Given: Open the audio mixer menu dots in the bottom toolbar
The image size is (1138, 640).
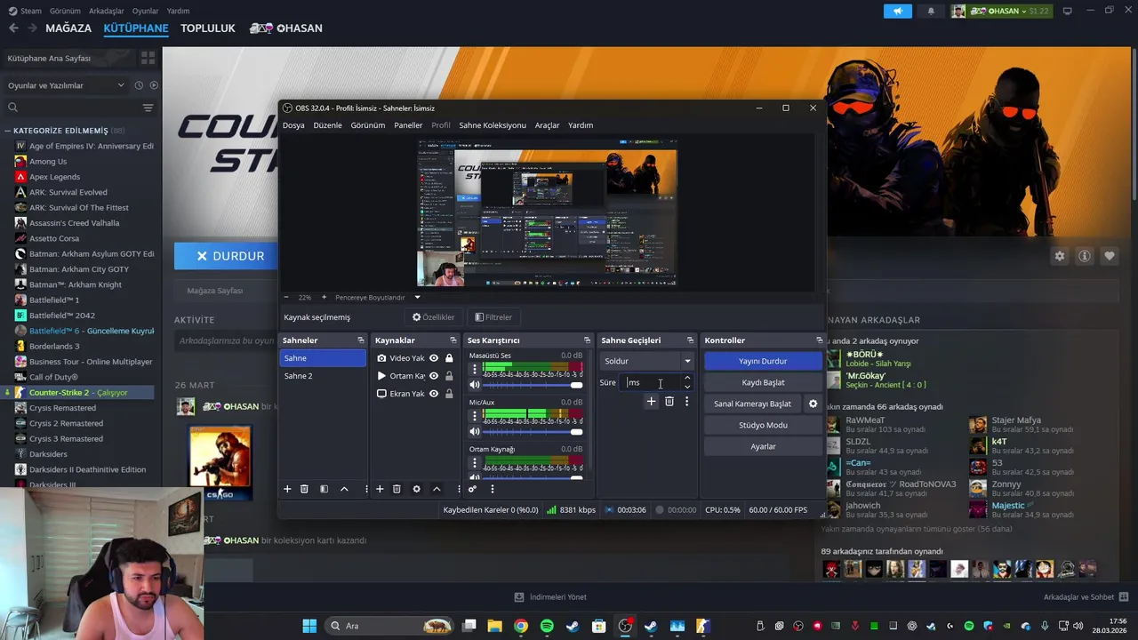Looking at the screenshot, I should [x=492, y=489].
